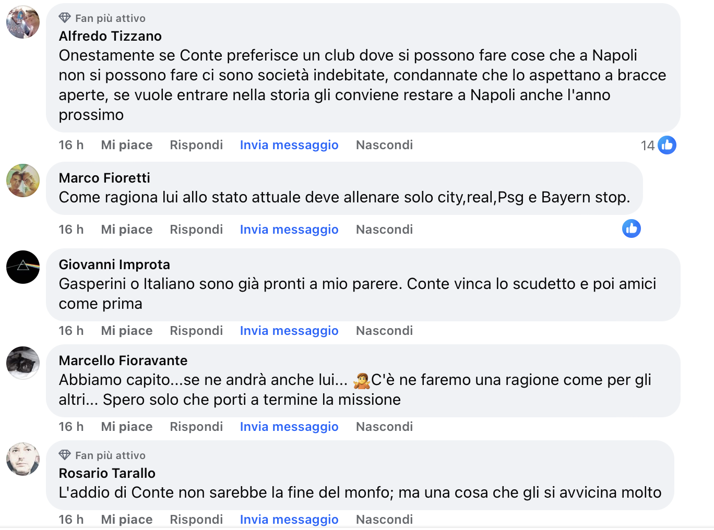Hide Marcello Fioravante's comment with Nascondi

point(384,427)
